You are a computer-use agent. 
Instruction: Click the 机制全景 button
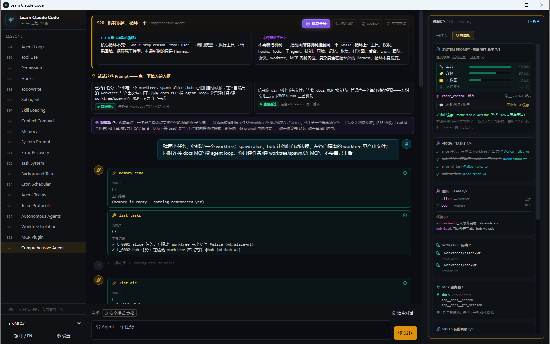pos(316,24)
